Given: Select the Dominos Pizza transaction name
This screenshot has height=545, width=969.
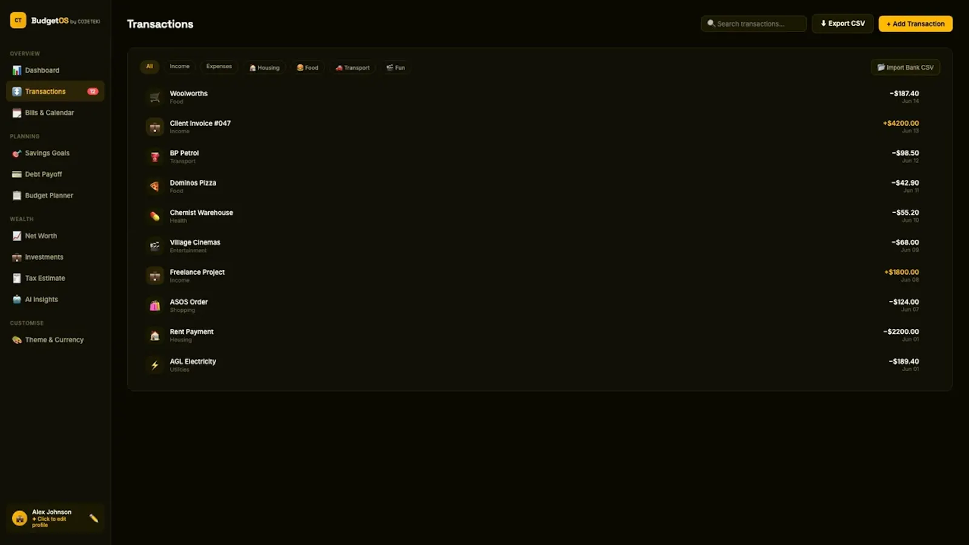Looking at the screenshot, I should click(193, 183).
